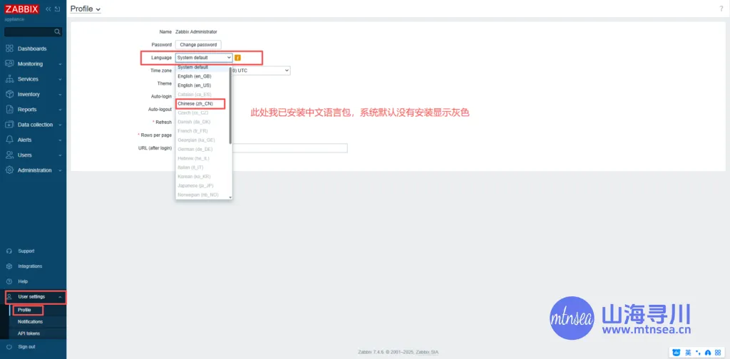Image resolution: width=730 pixels, height=359 pixels.
Task: Click the Services hierarchy icon
Action: (9, 79)
